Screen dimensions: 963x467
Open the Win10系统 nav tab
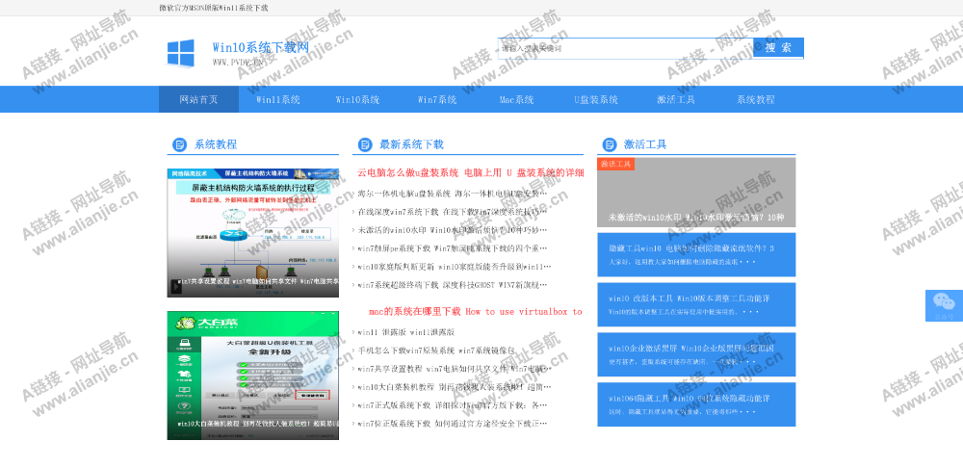point(357,99)
